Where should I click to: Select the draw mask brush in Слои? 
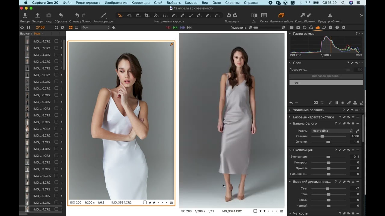pyautogui.click(x=330, y=103)
